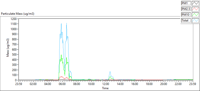Click the 'Particulate Mass (ug/m3)' chart title
The height and width of the screenshot is (91, 200).
[x=17, y=14]
